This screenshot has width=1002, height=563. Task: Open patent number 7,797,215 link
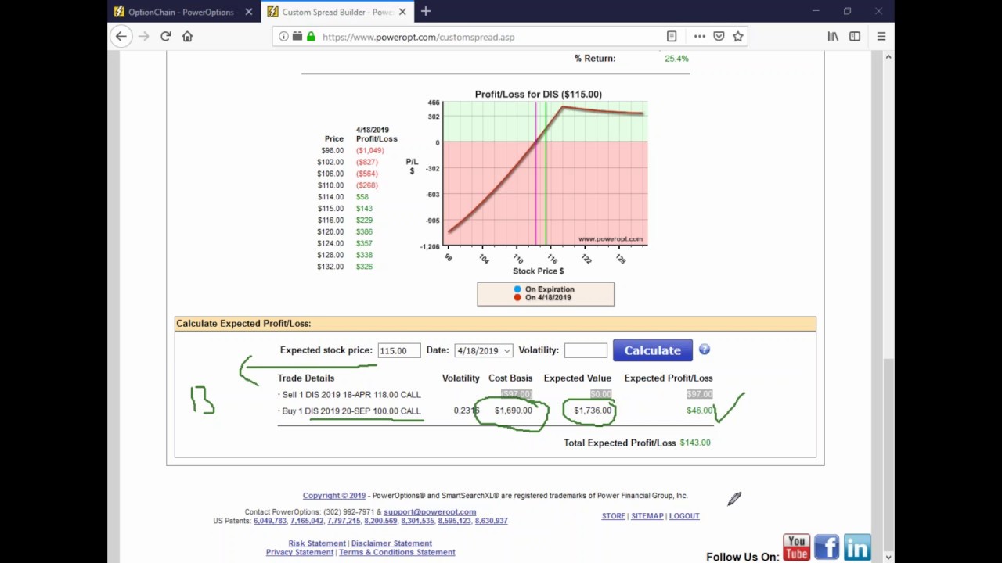tap(344, 521)
